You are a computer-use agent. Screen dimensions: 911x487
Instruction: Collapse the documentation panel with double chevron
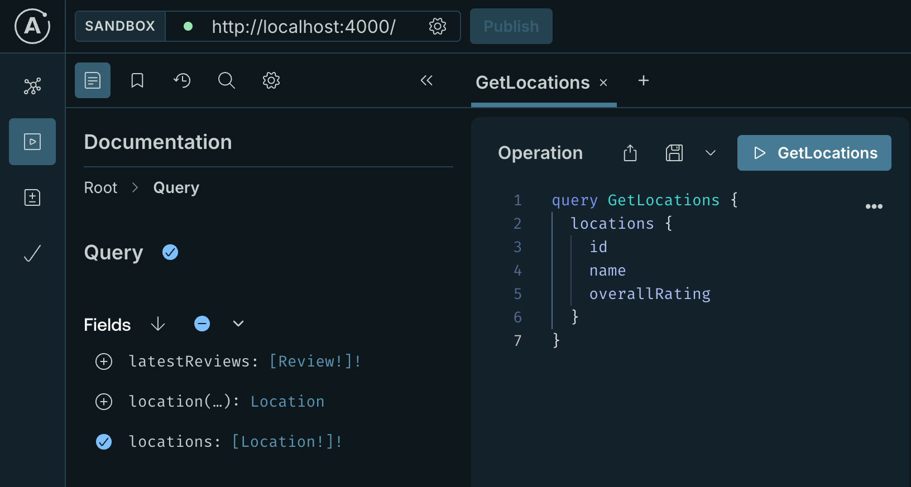pyautogui.click(x=426, y=80)
